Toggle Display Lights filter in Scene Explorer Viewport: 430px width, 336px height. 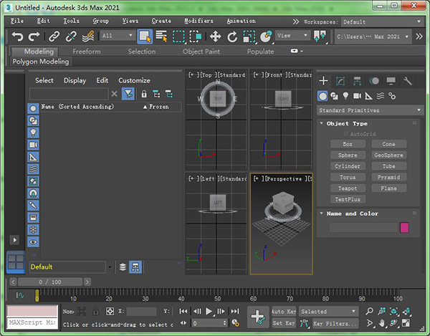tap(33, 133)
